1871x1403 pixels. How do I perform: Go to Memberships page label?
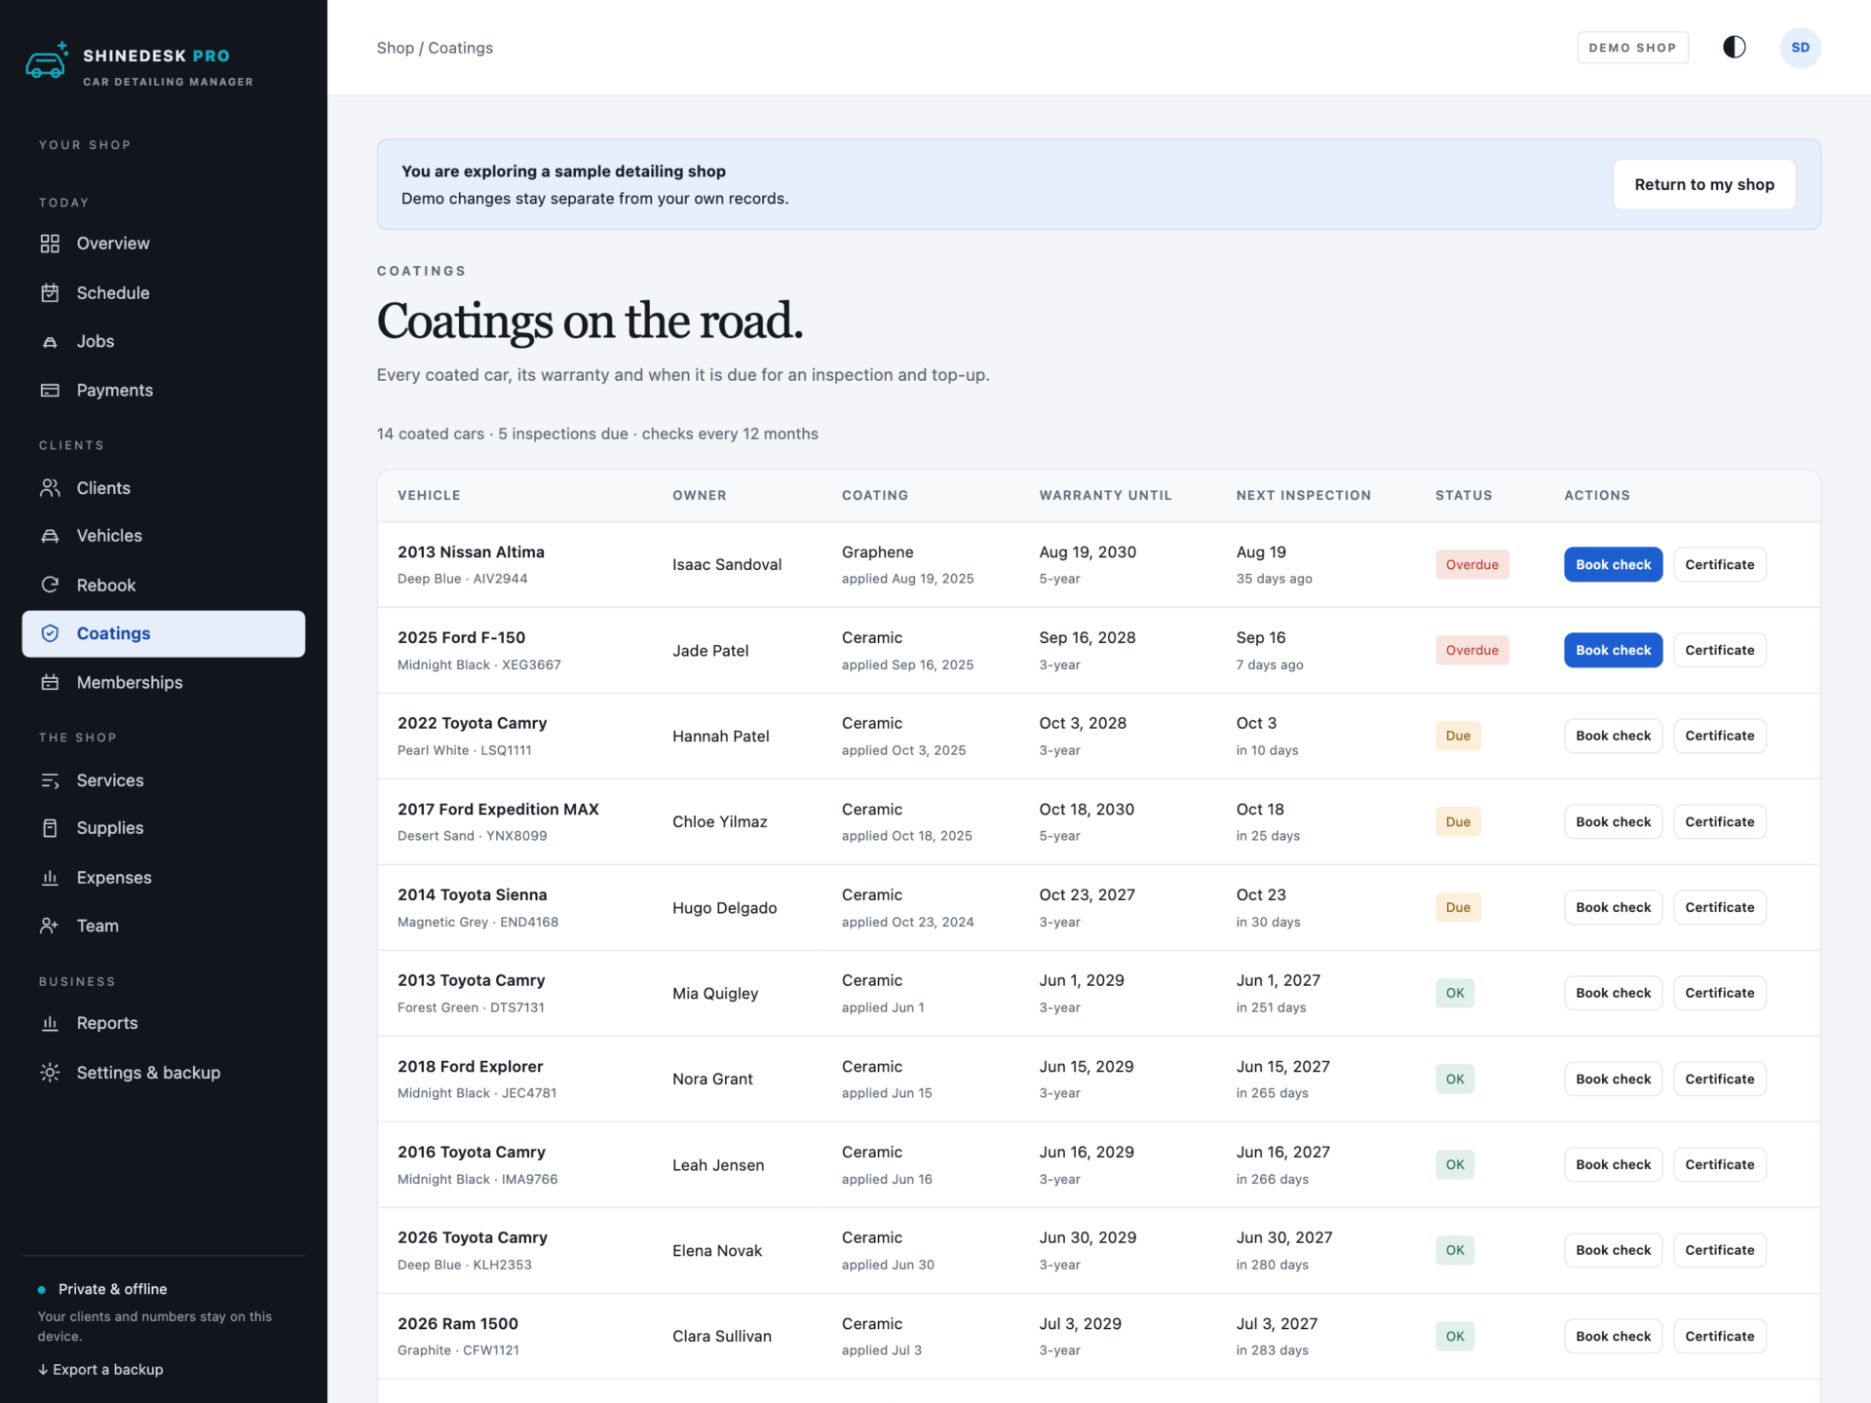point(130,682)
